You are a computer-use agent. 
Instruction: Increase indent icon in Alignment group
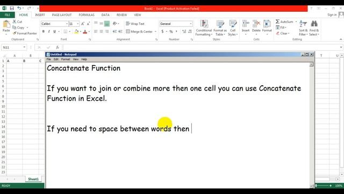[x=120, y=31]
